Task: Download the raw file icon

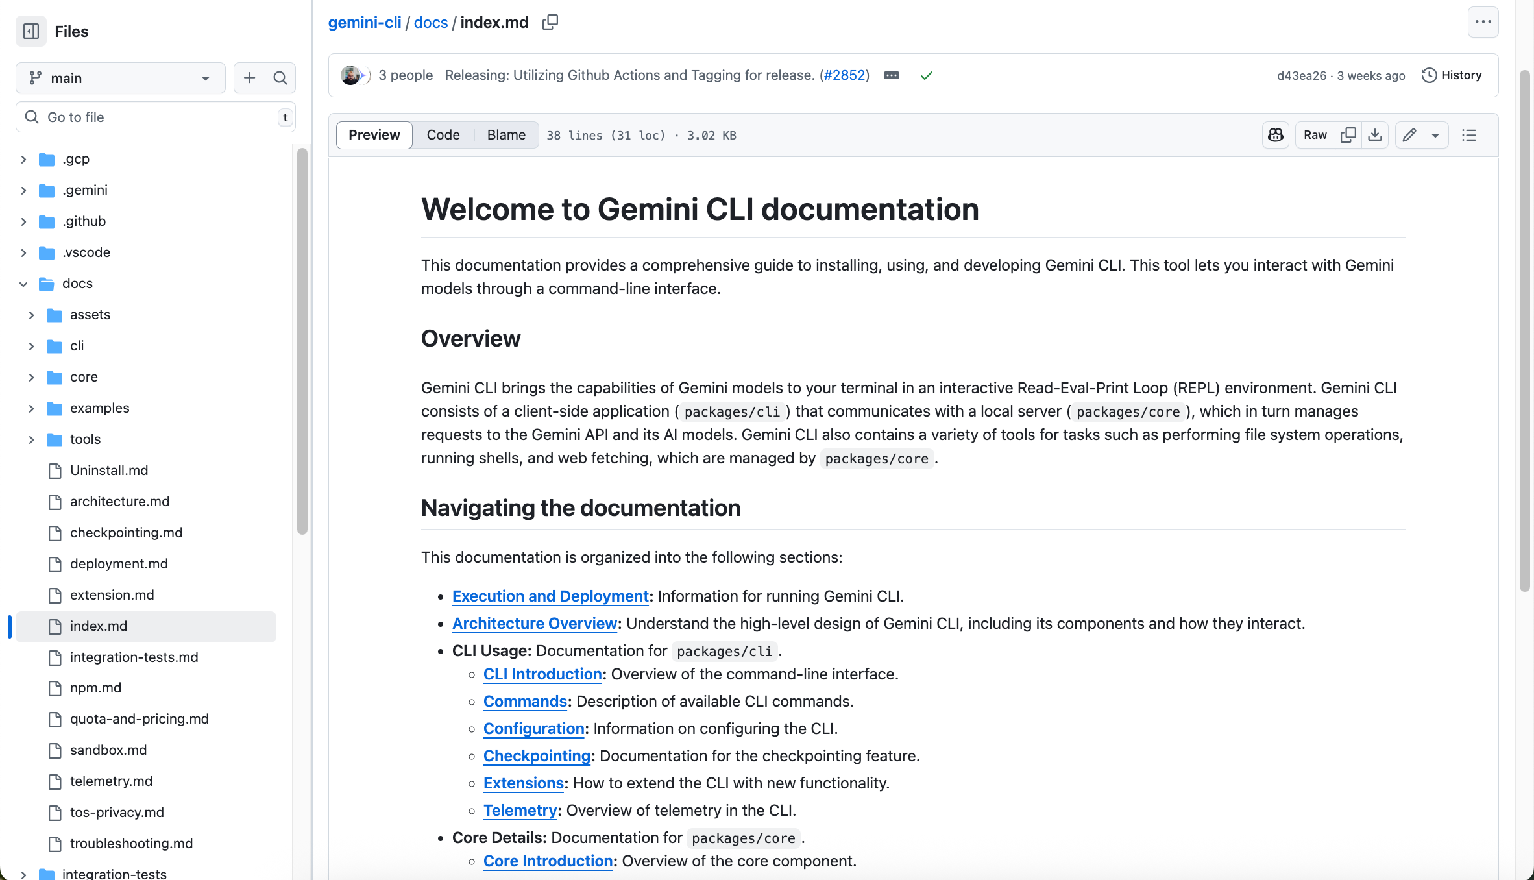Action: click(x=1374, y=135)
